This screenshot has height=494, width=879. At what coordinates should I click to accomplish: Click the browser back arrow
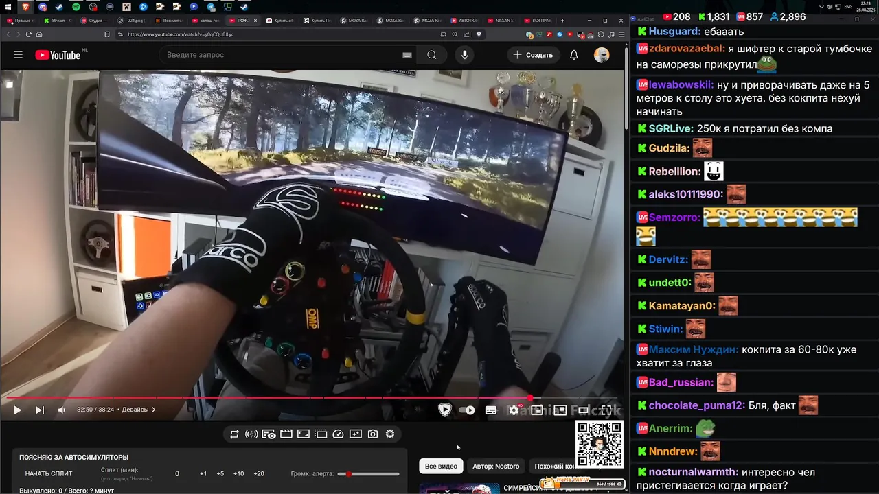pyautogui.click(x=10, y=34)
